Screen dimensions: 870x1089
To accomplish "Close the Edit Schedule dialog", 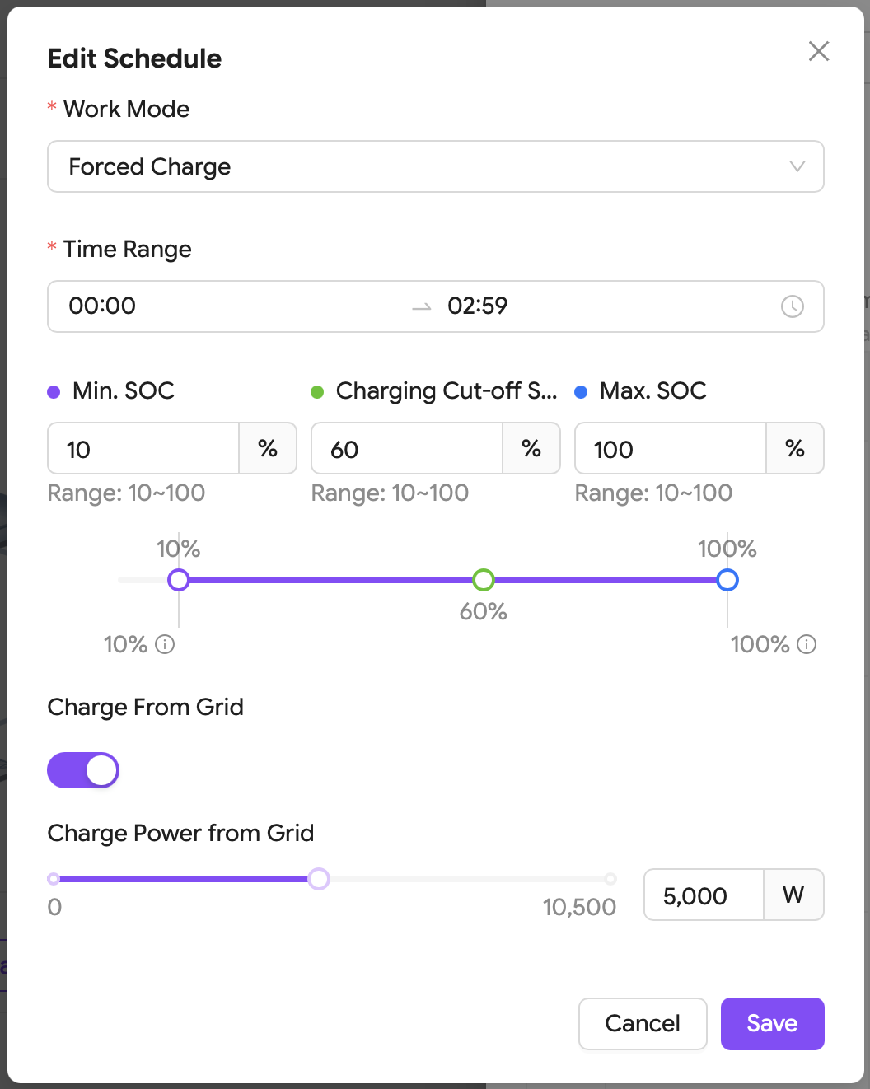I will click(819, 51).
